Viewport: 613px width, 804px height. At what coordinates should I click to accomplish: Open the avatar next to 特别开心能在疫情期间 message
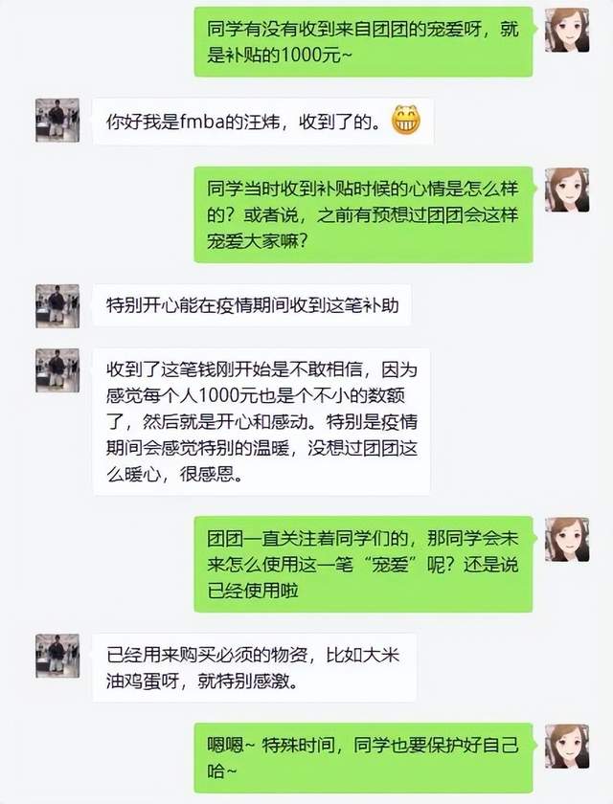pos(57,306)
